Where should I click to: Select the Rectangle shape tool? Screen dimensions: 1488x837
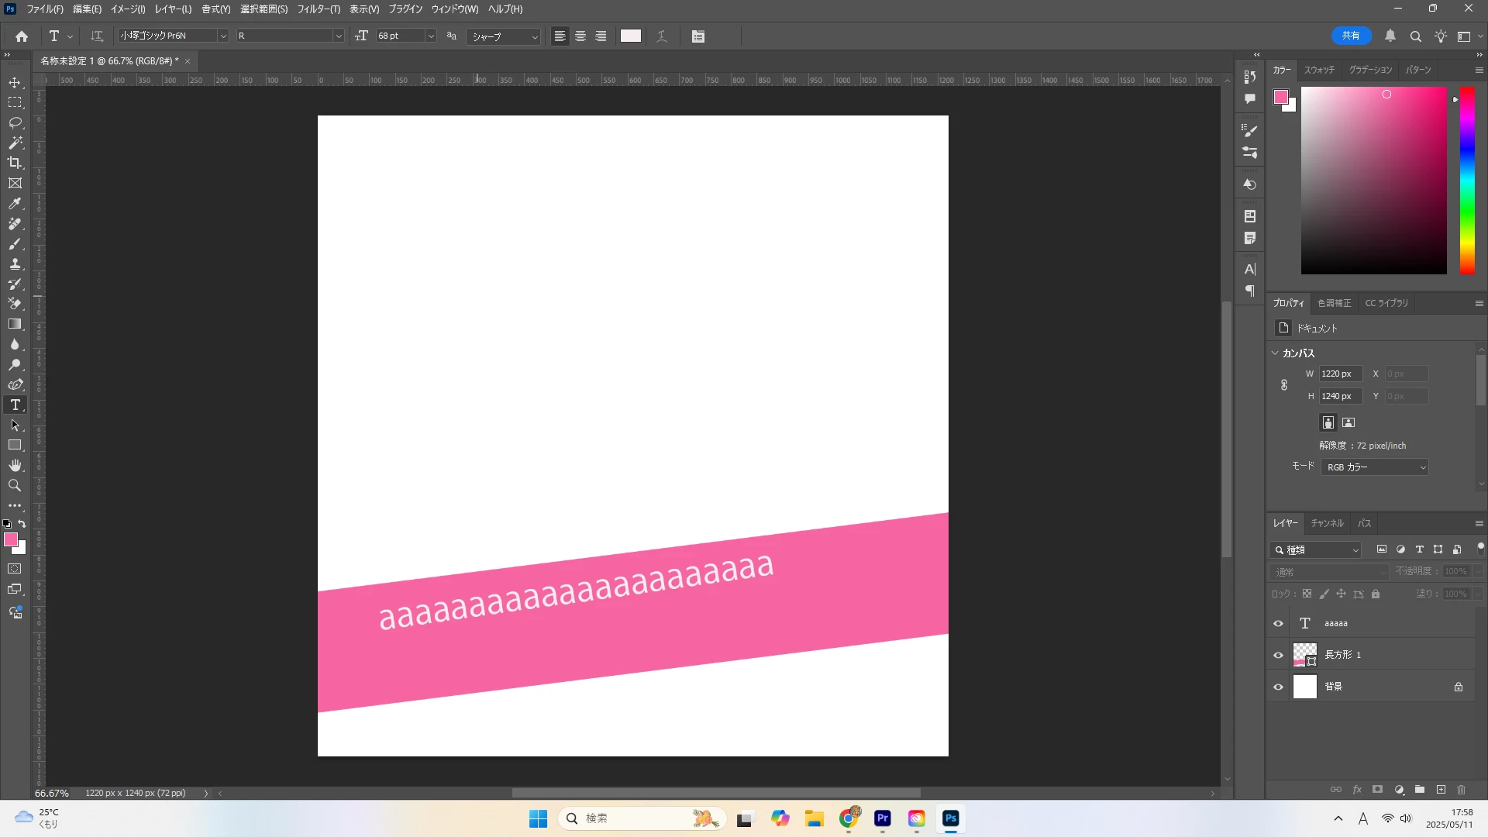click(15, 445)
